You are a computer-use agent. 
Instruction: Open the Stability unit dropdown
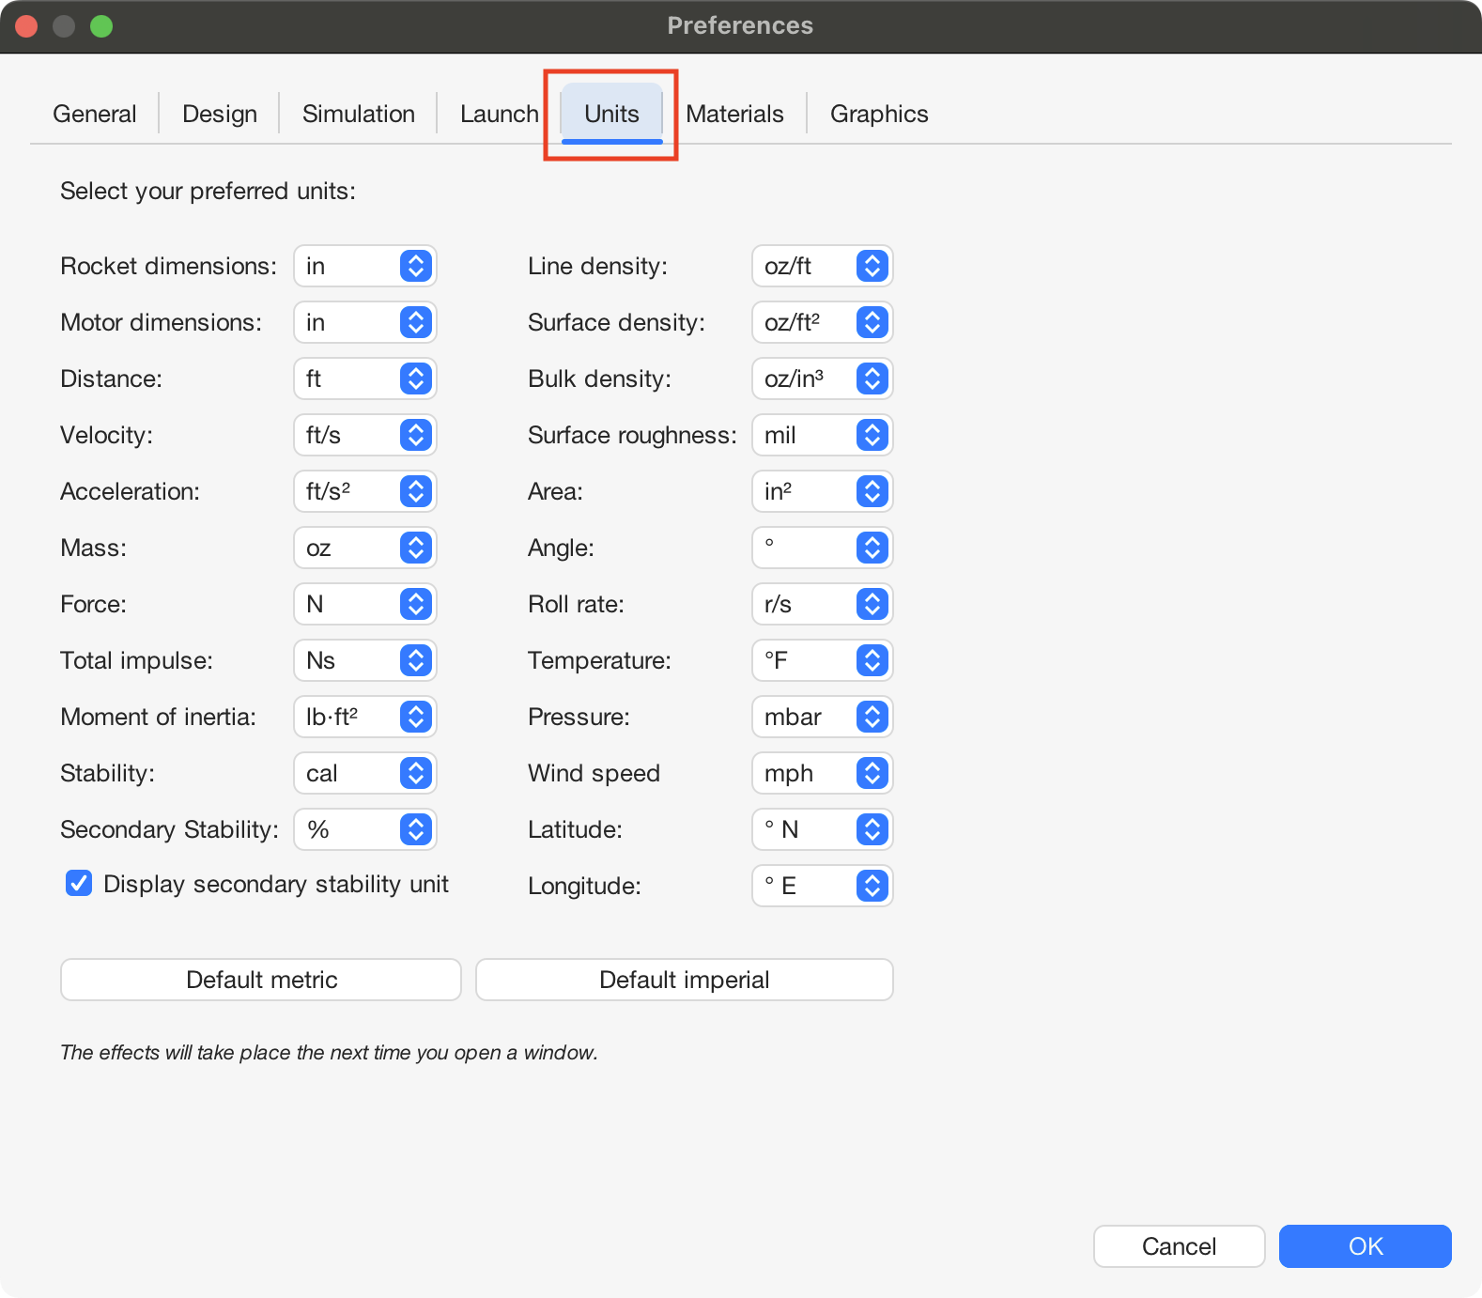coord(365,774)
